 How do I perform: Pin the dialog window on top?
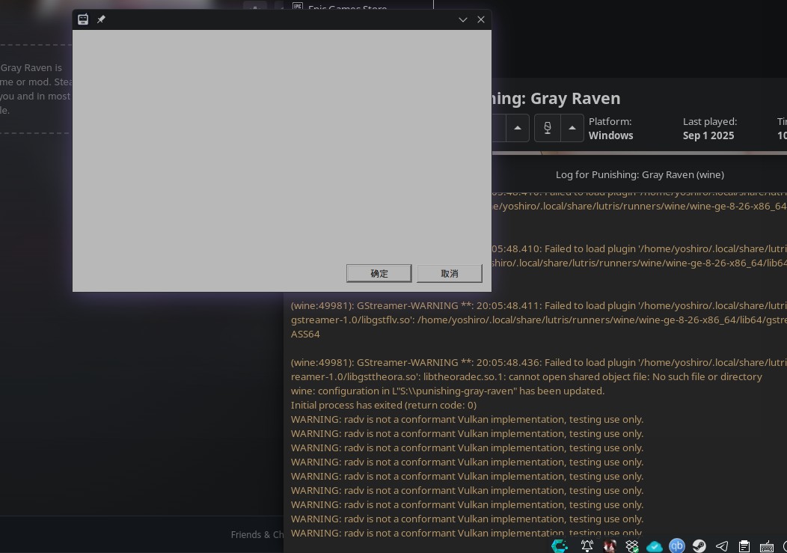[101, 19]
